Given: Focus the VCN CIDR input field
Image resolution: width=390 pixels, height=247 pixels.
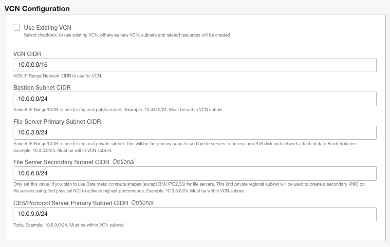Looking at the screenshot, I should click(x=195, y=65).
